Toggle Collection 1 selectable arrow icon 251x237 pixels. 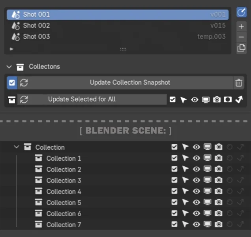(x=185, y=158)
